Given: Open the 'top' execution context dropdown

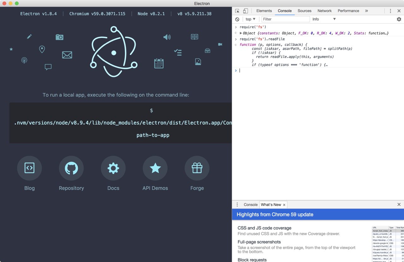Looking at the screenshot, I should tap(251, 19).
